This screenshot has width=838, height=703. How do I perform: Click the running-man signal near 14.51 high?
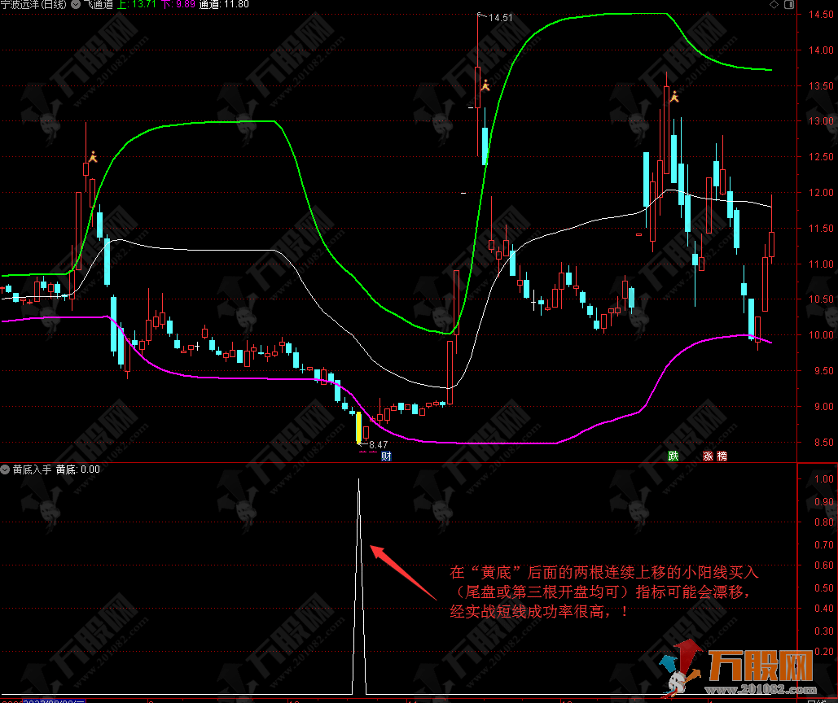click(x=485, y=85)
